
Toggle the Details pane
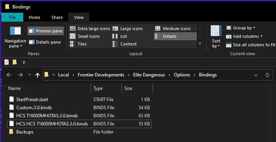[x=45, y=42]
